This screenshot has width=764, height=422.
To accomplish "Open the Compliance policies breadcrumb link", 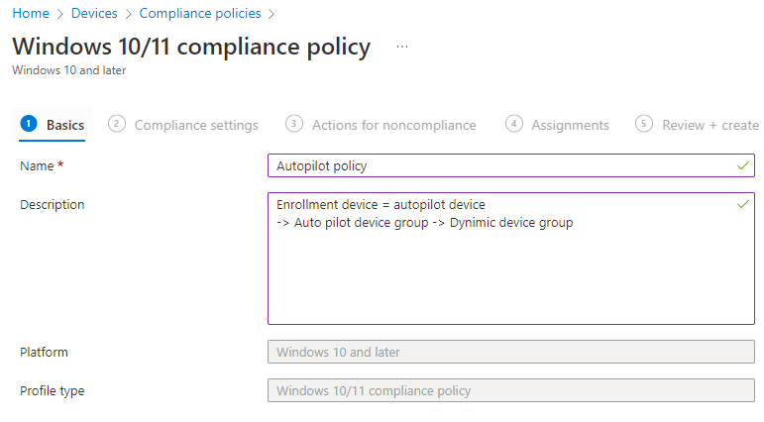I will (x=200, y=14).
